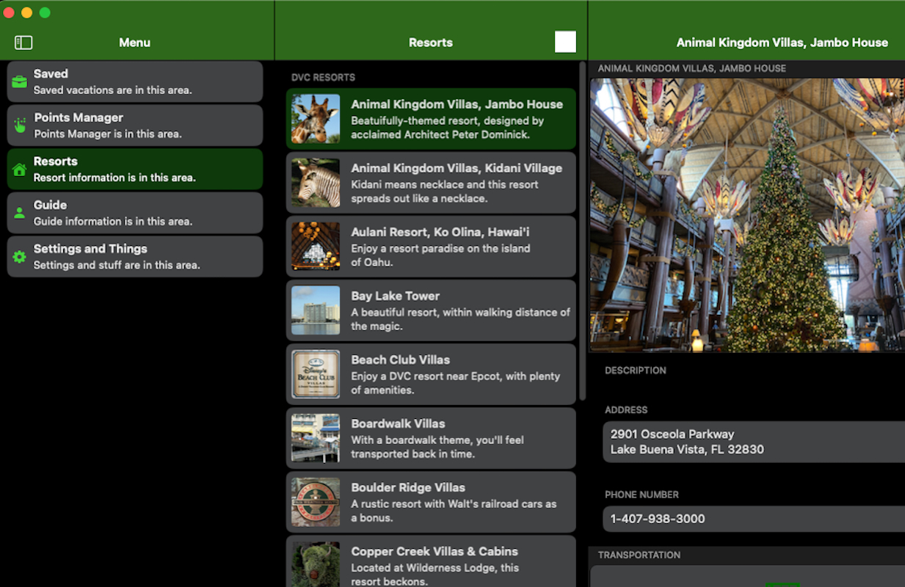Click the Aulani Resort thumbnail image
The height and width of the screenshot is (587, 905).
coord(316,247)
